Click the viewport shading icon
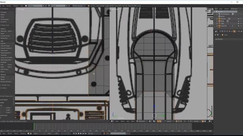This screenshot has height=136, width=243. (x=150, y=121)
